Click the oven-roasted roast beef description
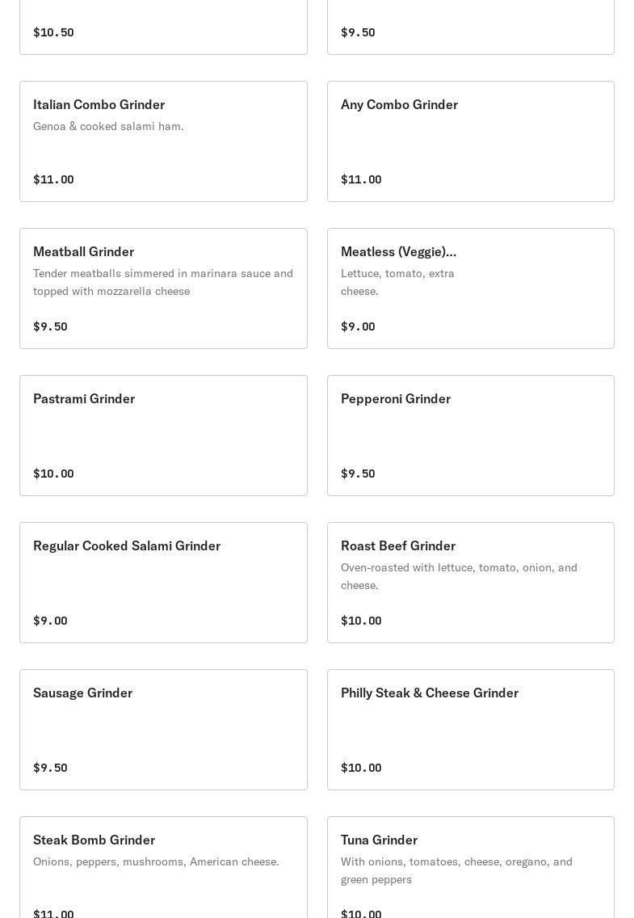 459,576
